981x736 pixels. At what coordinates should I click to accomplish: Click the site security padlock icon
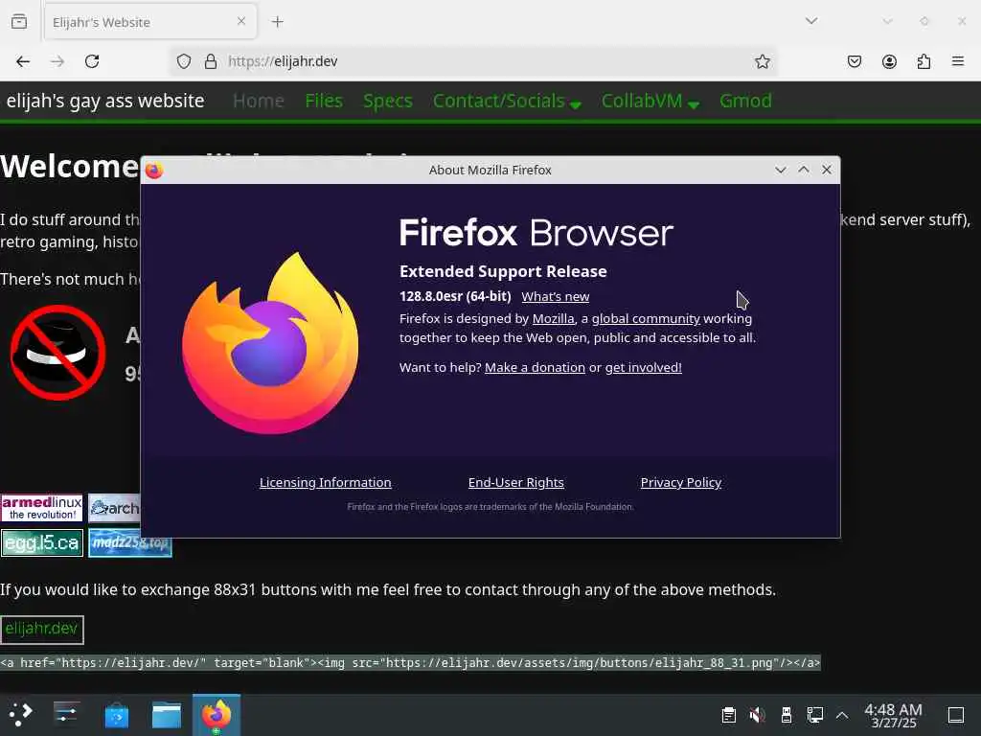211,61
